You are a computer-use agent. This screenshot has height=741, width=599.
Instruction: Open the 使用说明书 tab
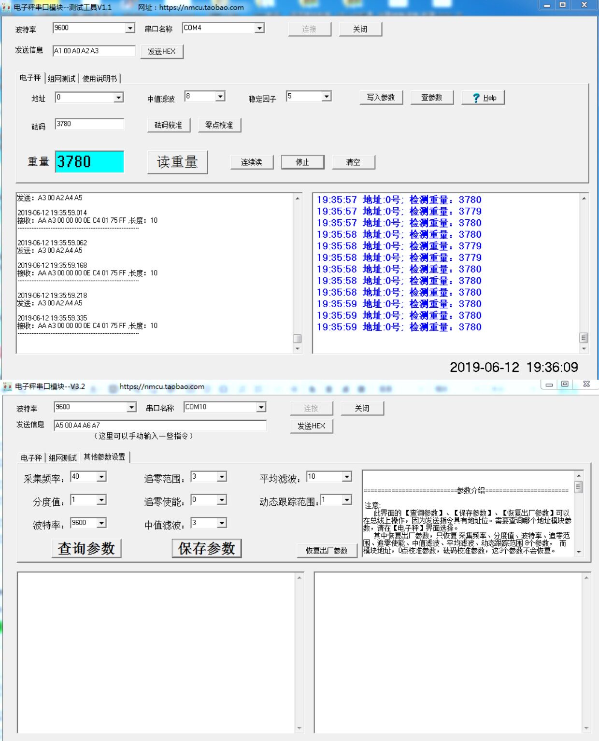100,79
